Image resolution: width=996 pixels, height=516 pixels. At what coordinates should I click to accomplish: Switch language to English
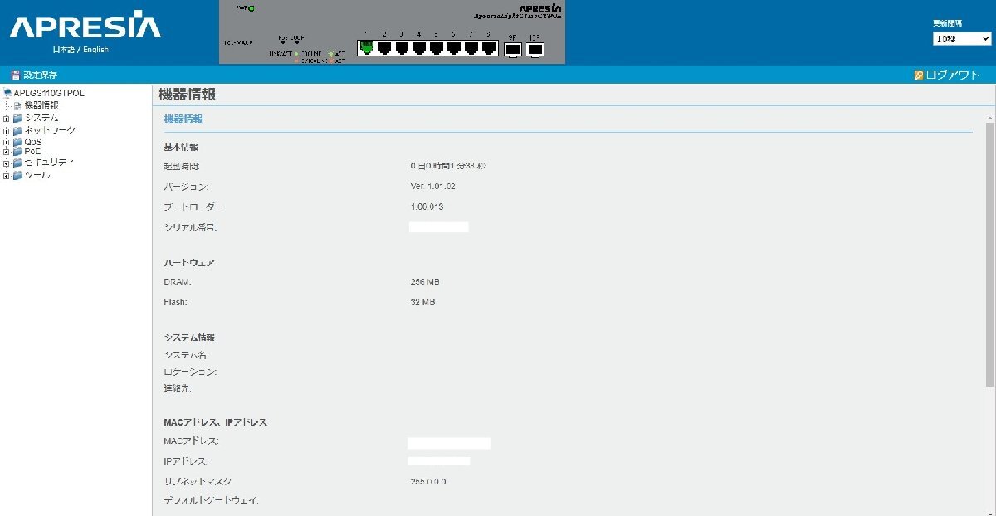(95, 50)
